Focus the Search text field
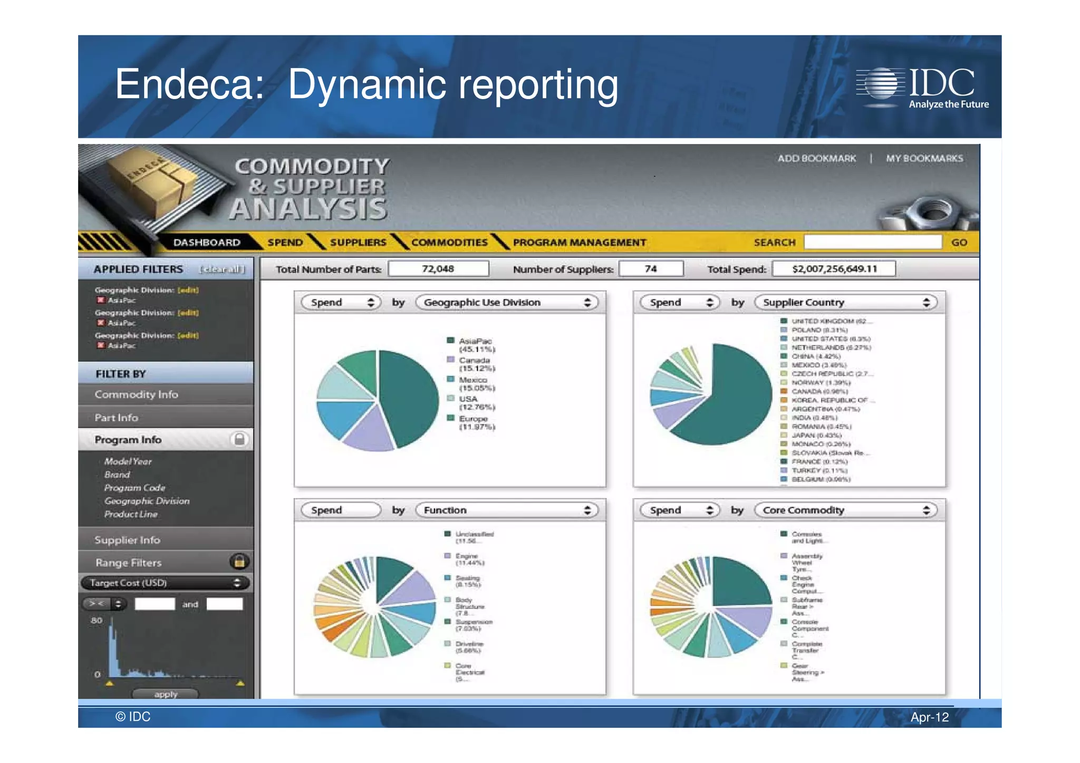Image resolution: width=1080 pixels, height=763 pixels. tap(873, 242)
